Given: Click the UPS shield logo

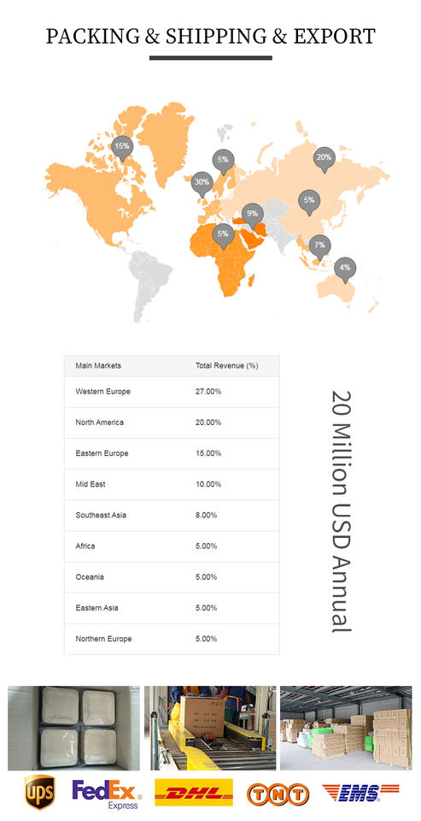Looking at the screenshot, I should pyautogui.click(x=40, y=792).
